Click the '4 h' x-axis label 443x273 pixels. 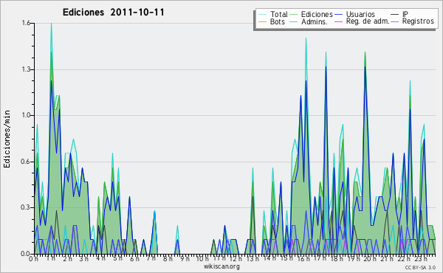pyautogui.click(x=100, y=258)
